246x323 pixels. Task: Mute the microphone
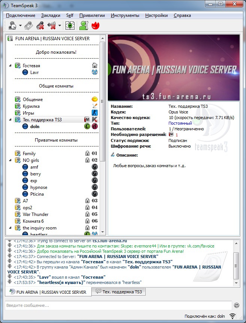40,26
